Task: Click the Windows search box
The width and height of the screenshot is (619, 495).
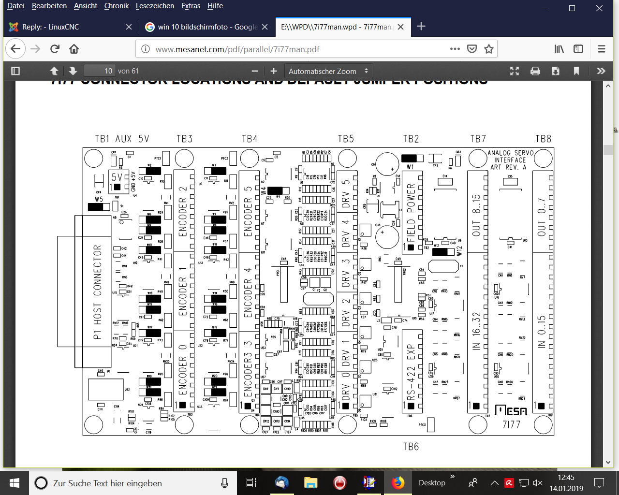Action: click(133, 483)
